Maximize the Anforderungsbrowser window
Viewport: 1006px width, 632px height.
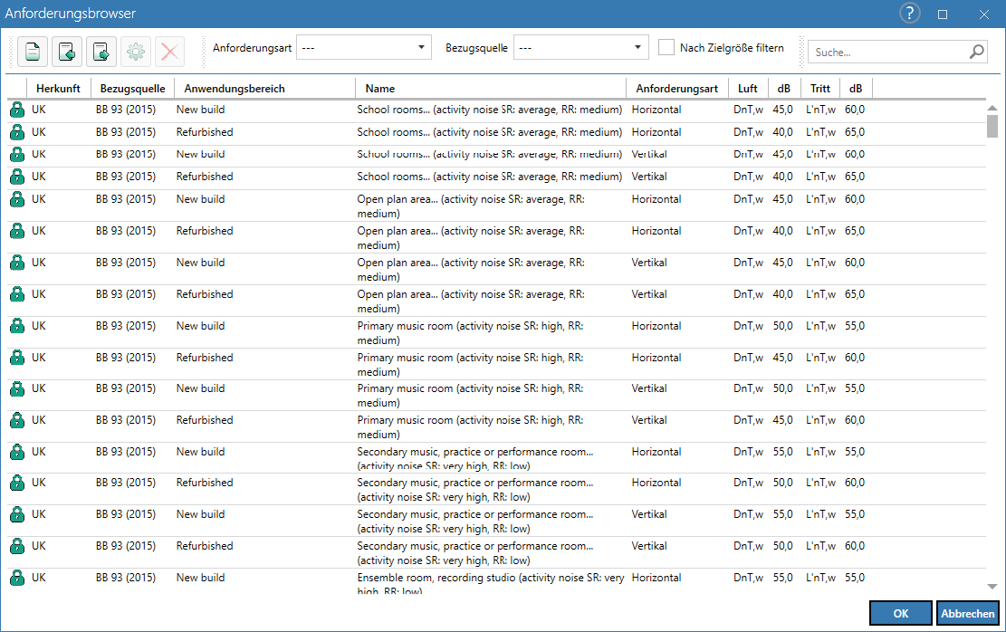(943, 14)
